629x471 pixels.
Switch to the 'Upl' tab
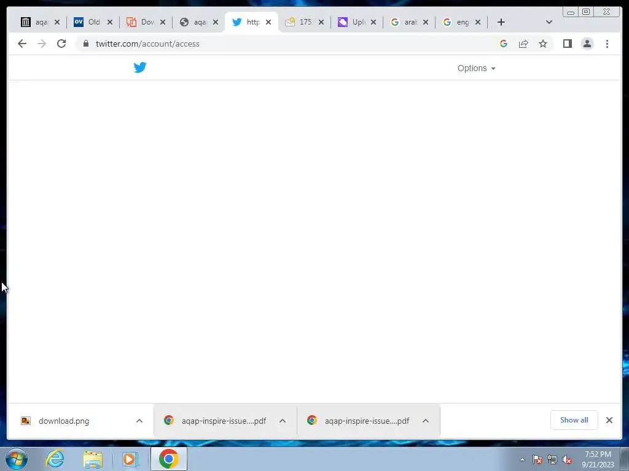pyautogui.click(x=351, y=22)
